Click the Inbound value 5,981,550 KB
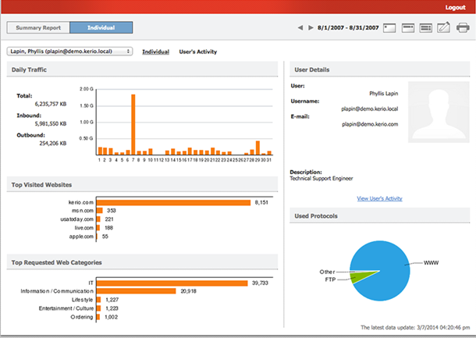476x338 pixels. (51, 123)
